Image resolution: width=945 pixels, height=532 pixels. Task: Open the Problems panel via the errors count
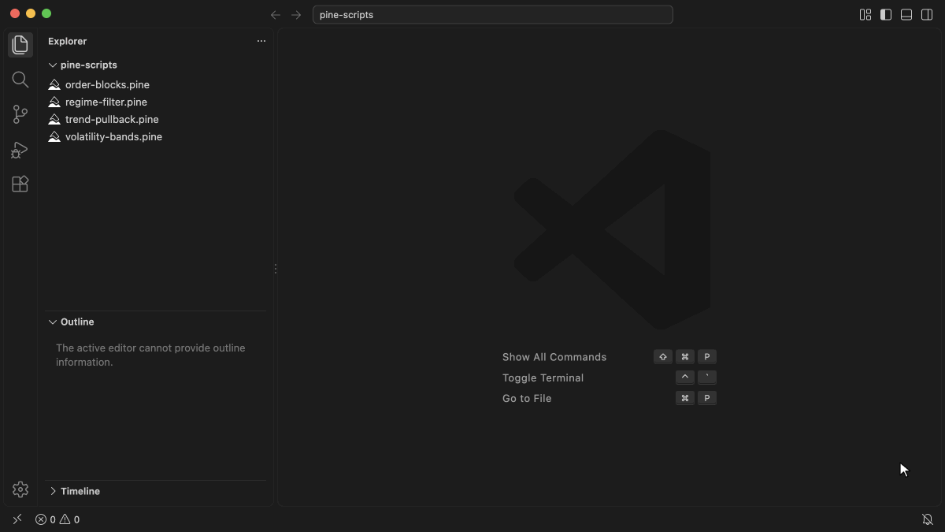[46, 519]
